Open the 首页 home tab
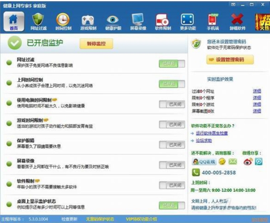The image size is (270, 223). (x=14, y=21)
